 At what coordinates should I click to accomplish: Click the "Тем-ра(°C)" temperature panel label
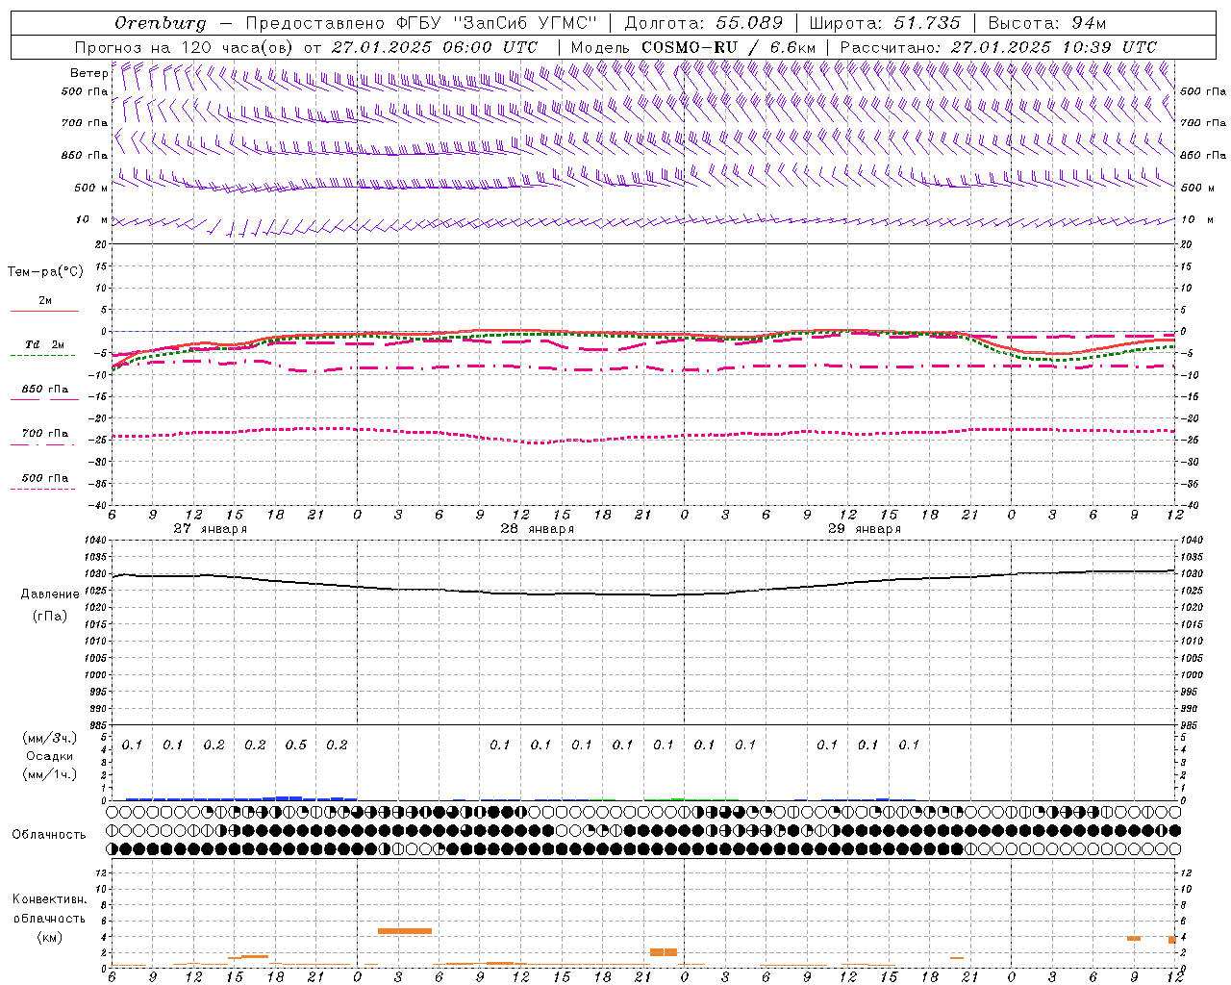tap(45, 272)
